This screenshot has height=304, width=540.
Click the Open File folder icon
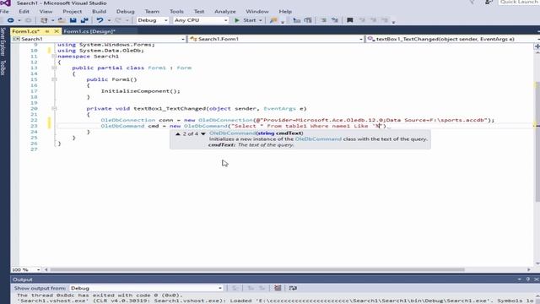pos(62,20)
